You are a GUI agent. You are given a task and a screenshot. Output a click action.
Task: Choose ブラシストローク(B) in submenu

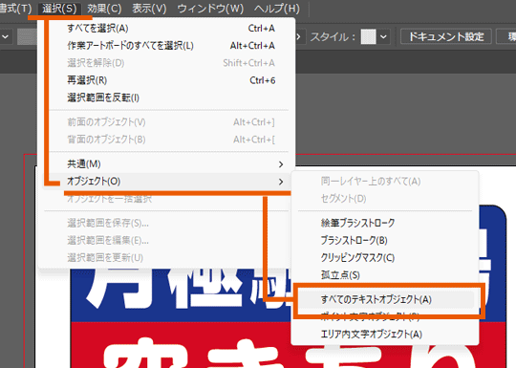385,240
